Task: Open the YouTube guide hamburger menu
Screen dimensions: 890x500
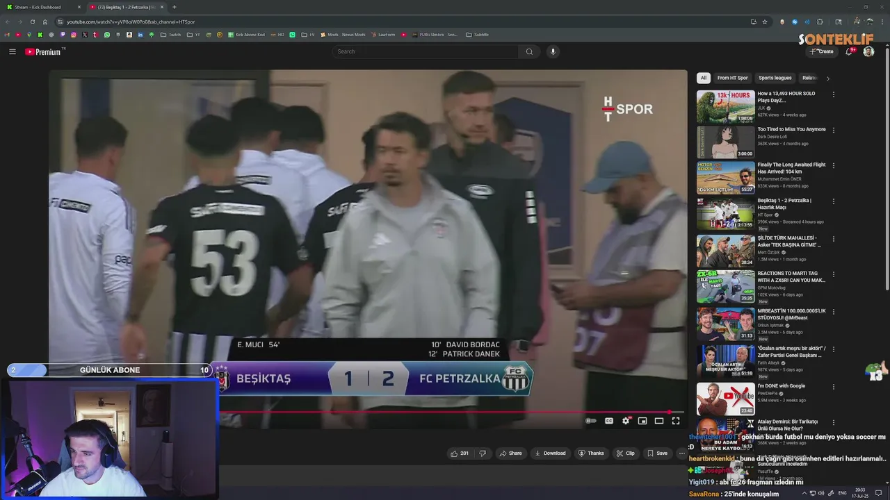Action: [x=12, y=51]
